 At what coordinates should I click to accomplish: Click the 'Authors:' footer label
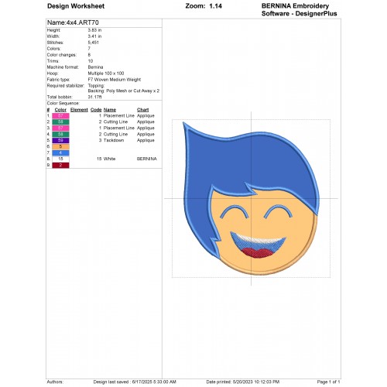coord(55,382)
